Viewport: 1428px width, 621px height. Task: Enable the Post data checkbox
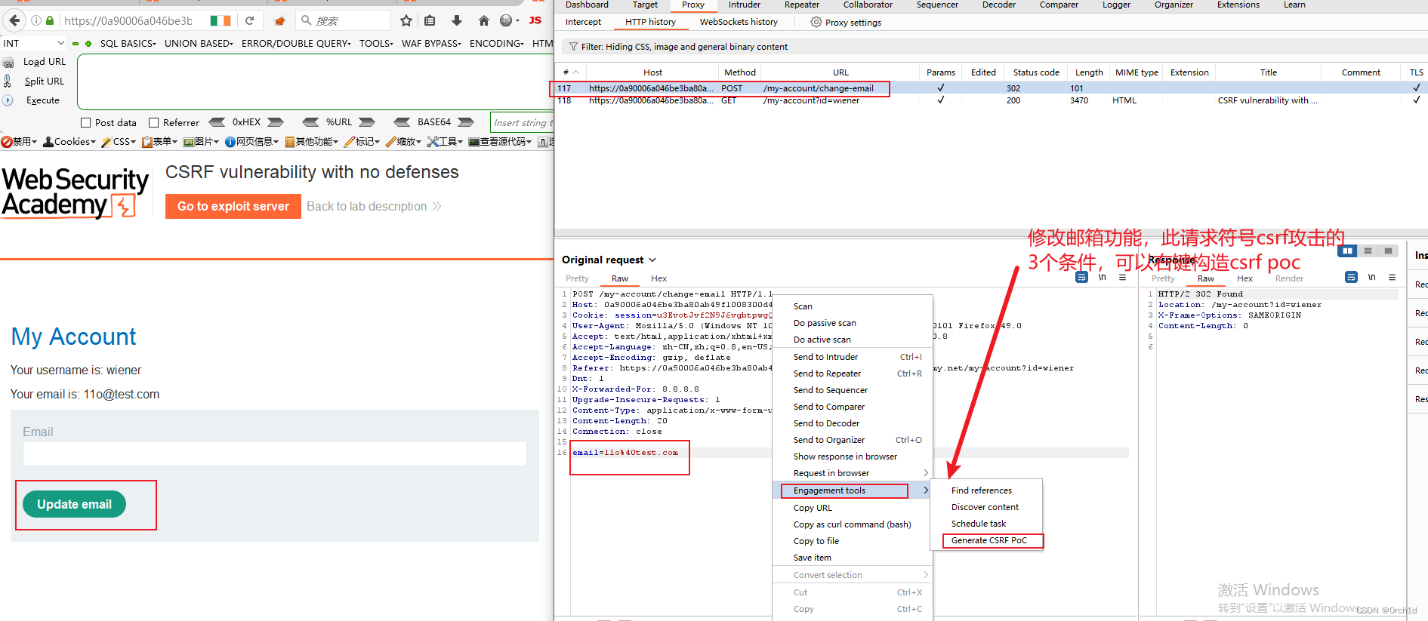[x=85, y=123]
